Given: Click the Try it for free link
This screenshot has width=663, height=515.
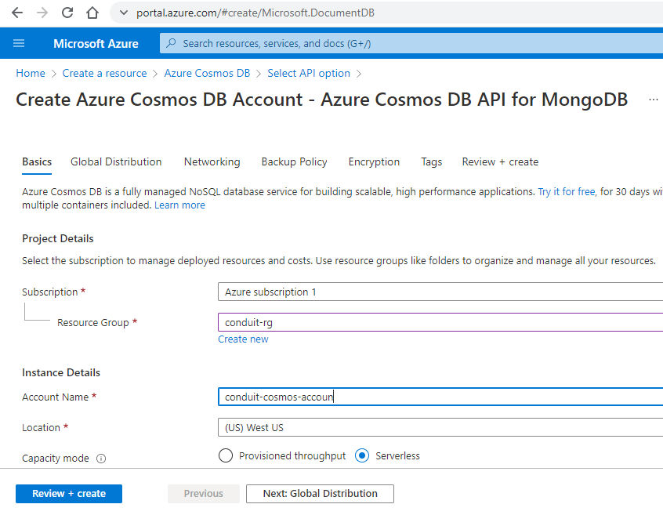Looking at the screenshot, I should [x=567, y=192].
